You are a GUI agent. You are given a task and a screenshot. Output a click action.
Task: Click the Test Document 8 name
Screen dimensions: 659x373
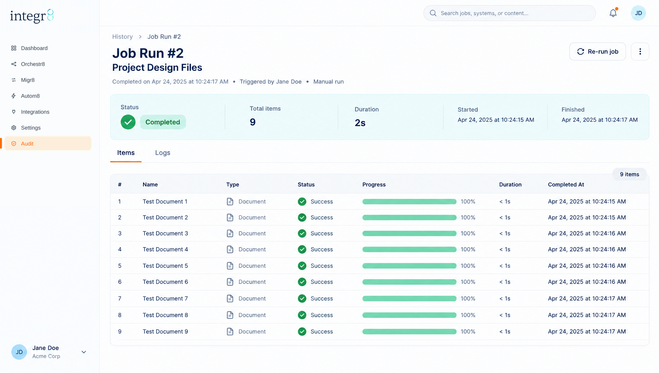[x=165, y=315]
